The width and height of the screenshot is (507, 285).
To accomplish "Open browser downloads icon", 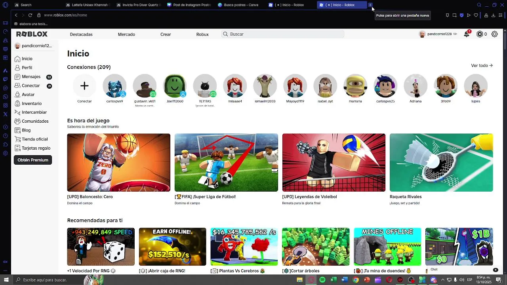I will 493,15.
